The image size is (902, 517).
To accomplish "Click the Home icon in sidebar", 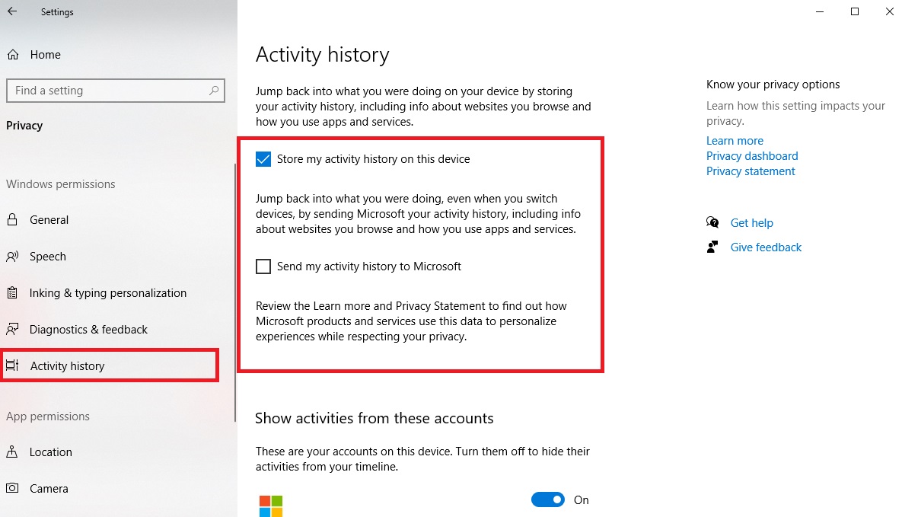I will click(12, 55).
